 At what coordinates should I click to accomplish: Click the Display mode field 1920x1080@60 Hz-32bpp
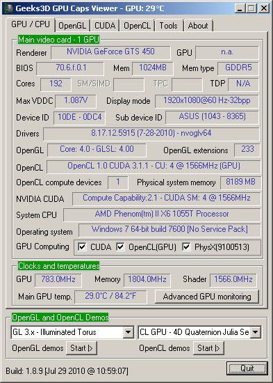[207, 101]
